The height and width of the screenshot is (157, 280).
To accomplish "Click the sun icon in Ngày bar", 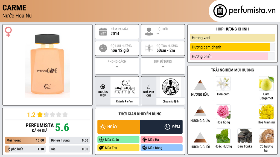I will 103,127.
